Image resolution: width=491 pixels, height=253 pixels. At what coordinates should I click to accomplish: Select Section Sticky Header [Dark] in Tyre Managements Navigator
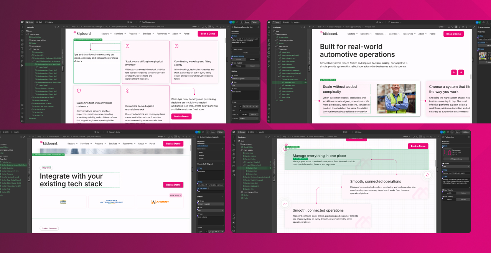[x=43, y=97]
